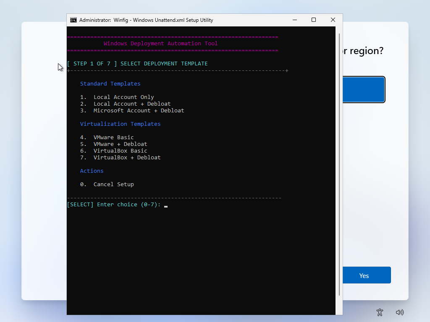
Task: Click the blinking input prompt cursor
Action: point(165,206)
